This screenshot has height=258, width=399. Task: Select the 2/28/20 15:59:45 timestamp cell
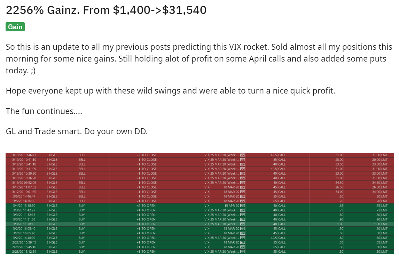(24, 242)
